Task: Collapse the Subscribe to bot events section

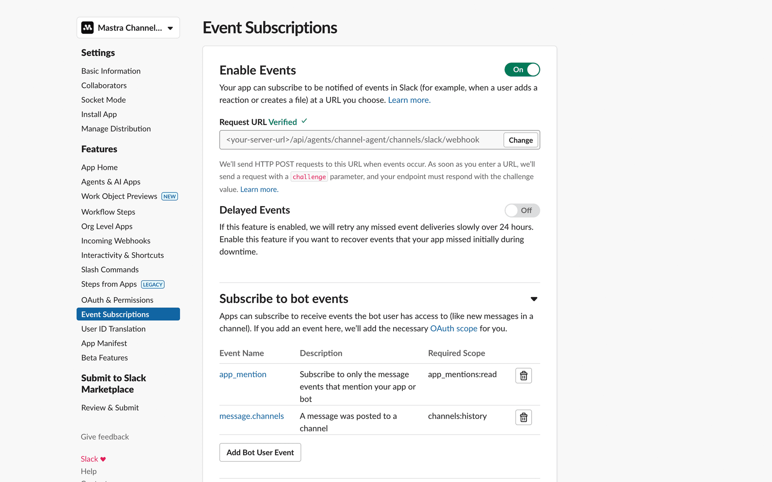Action: (x=534, y=299)
